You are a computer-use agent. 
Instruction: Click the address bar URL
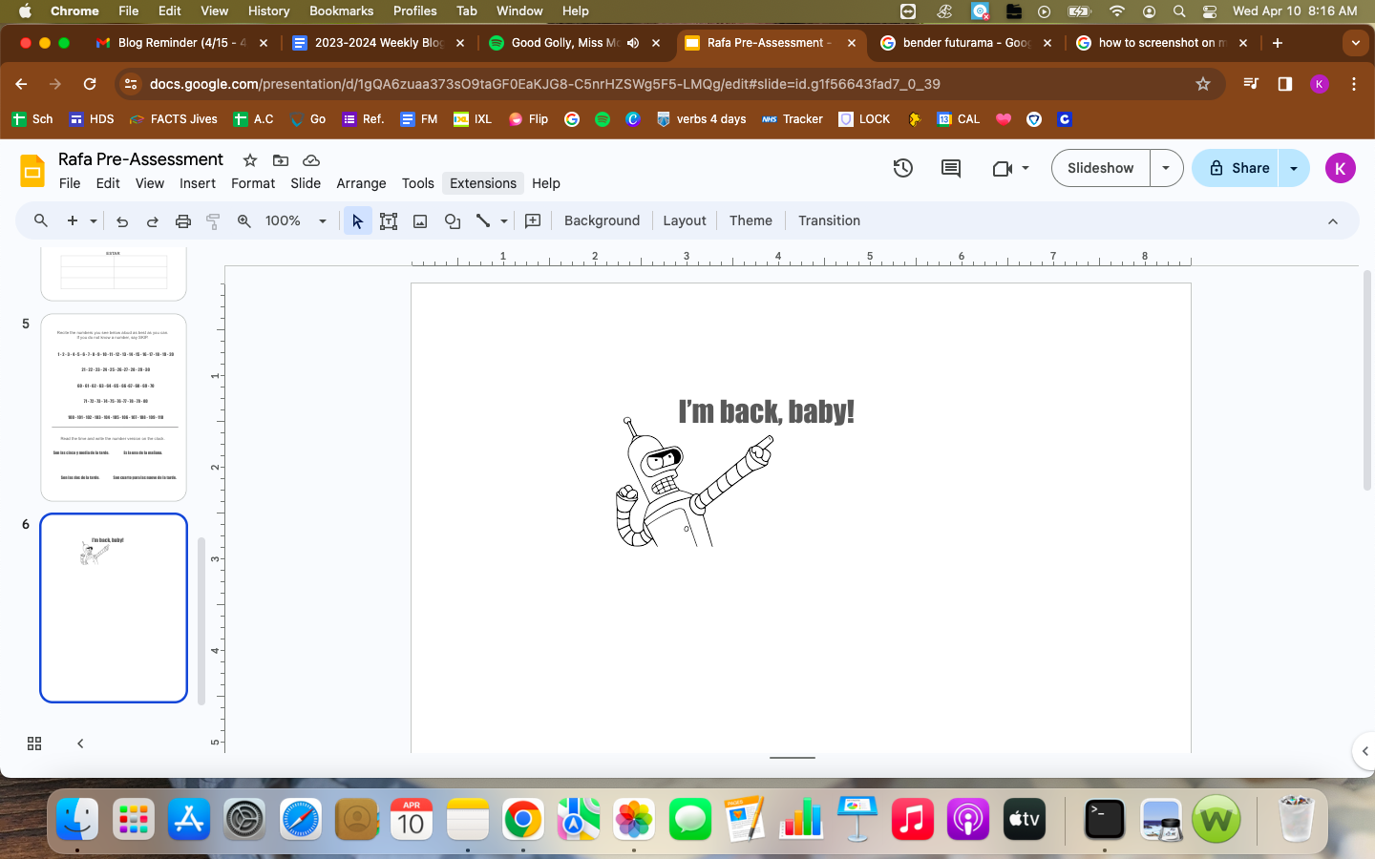[544, 84]
